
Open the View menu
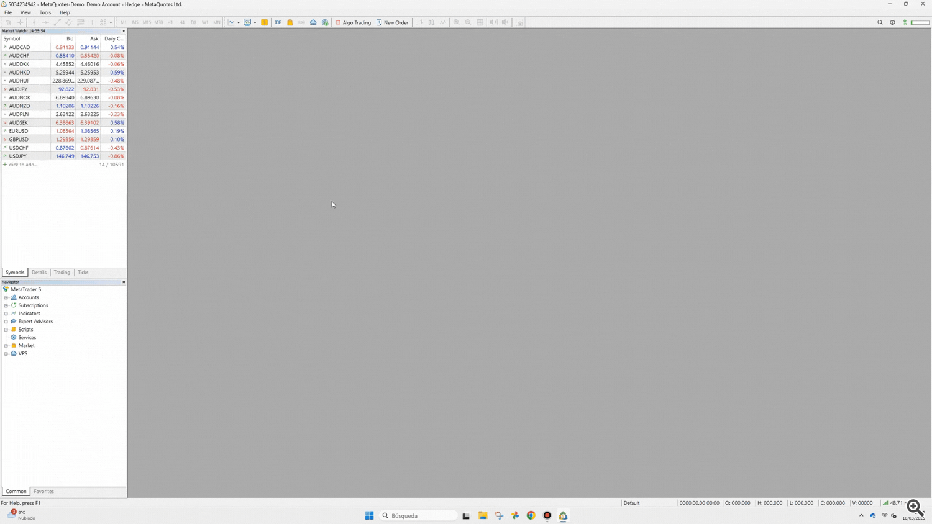coord(25,12)
